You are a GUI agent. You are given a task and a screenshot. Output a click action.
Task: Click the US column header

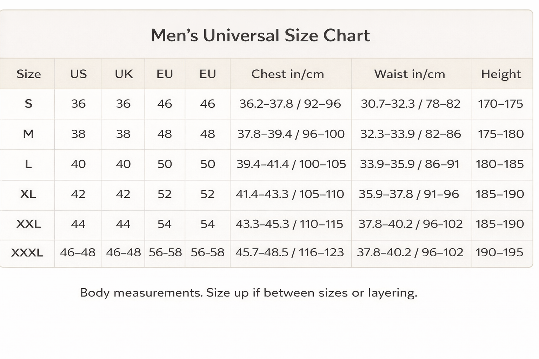pyautogui.click(x=78, y=74)
